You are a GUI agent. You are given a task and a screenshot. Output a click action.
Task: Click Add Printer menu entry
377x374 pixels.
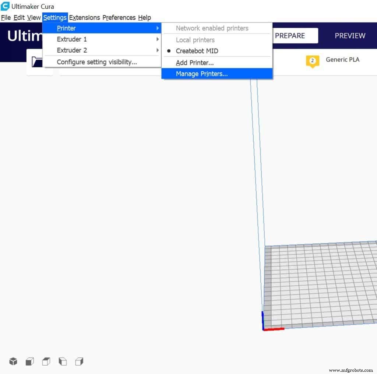point(195,63)
